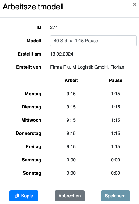Viewport: 139px width, 204px height.
Task: Click the creation date 13.02.2024
Action: coord(62,54)
